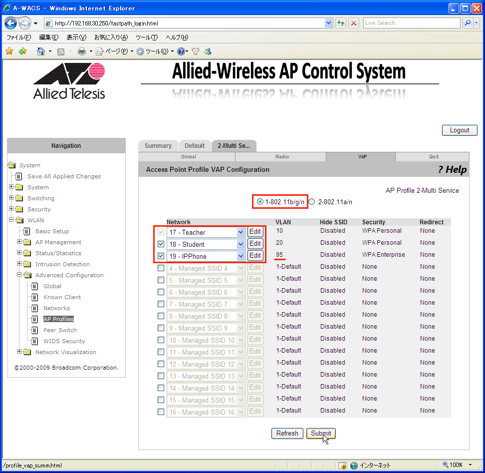The height and width of the screenshot is (473, 485).
Task: Click the Submit button
Action: pos(321,433)
